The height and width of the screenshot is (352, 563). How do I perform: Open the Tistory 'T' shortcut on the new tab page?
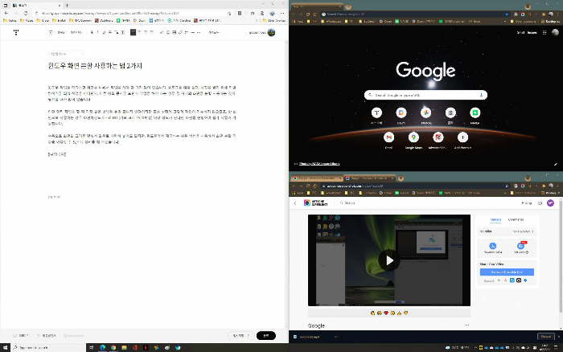pos(376,113)
